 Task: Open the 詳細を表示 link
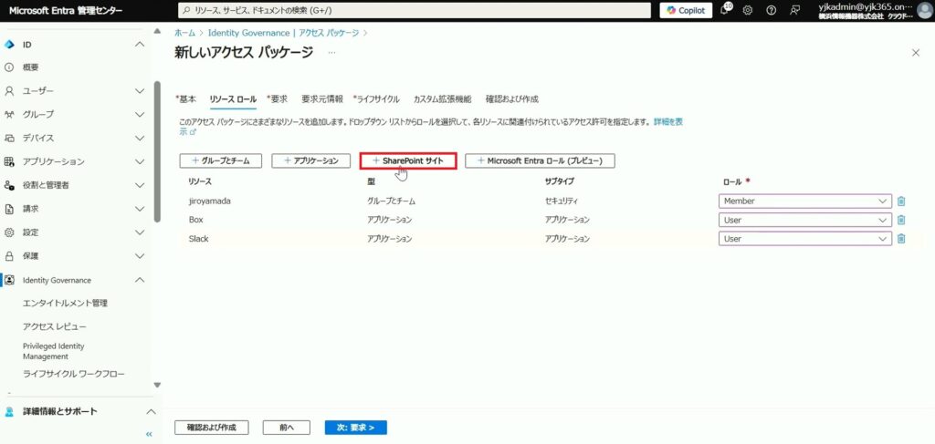[x=668, y=121]
